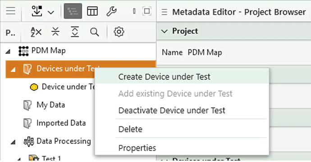Screen dimensions: 311x162
Task: Toggle the tree view mode button
Action: click(x=73, y=11)
